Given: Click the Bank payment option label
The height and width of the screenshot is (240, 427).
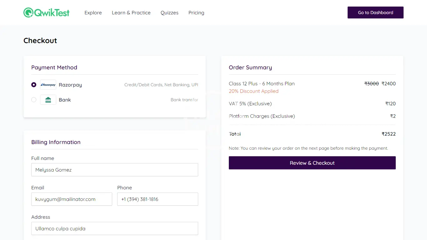Looking at the screenshot, I should click(x=65, y=100).
